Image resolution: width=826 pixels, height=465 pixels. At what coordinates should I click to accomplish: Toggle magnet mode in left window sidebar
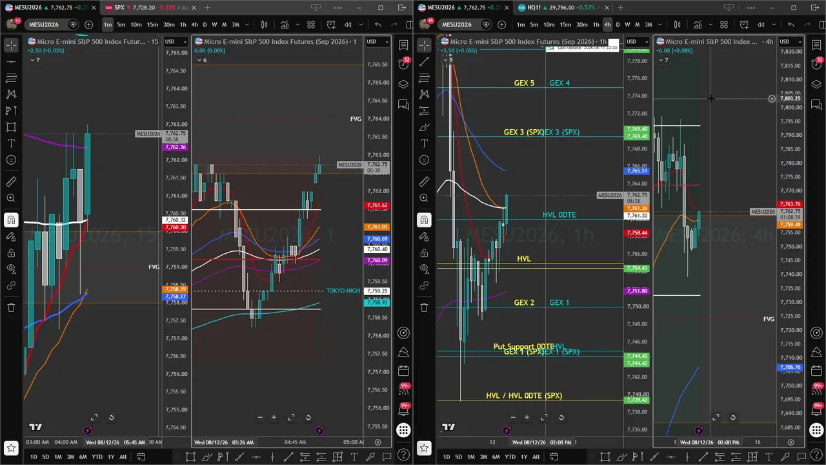click(11, 220)
